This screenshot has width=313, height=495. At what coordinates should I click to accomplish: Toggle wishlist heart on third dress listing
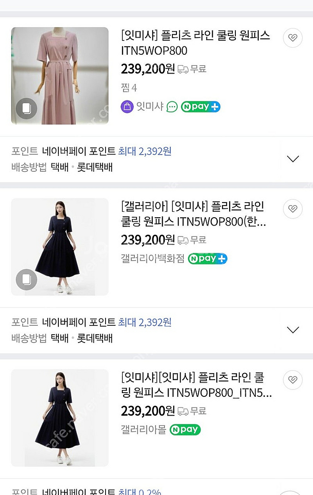(293, 380)
